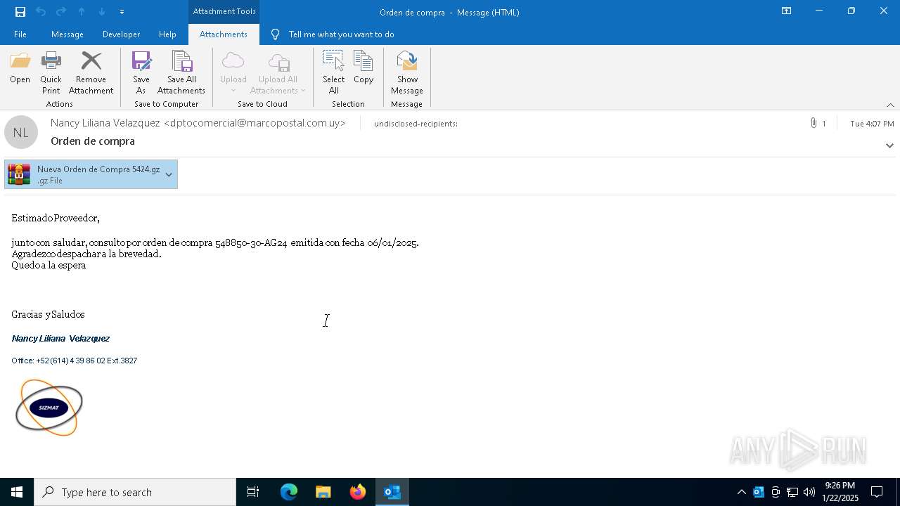Click Remove Attachment
Viewport: 900px width, 506px height.
pyautogui.click(x=91, y=72)
